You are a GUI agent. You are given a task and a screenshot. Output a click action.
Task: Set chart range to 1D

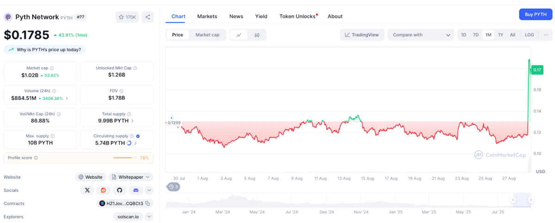[x=463, y=35]
